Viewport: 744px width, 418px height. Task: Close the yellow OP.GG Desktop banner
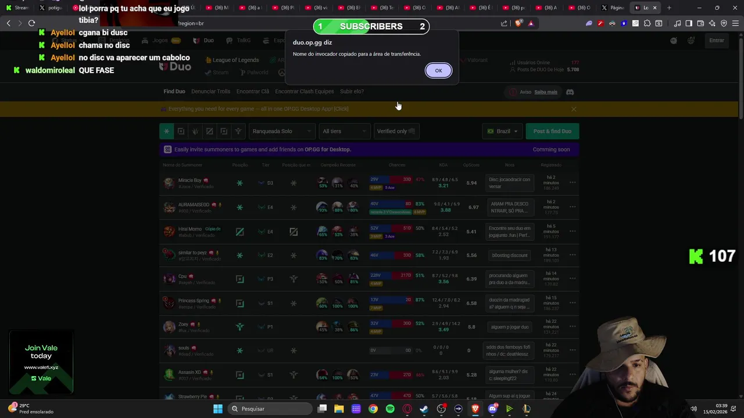point(574,109)
